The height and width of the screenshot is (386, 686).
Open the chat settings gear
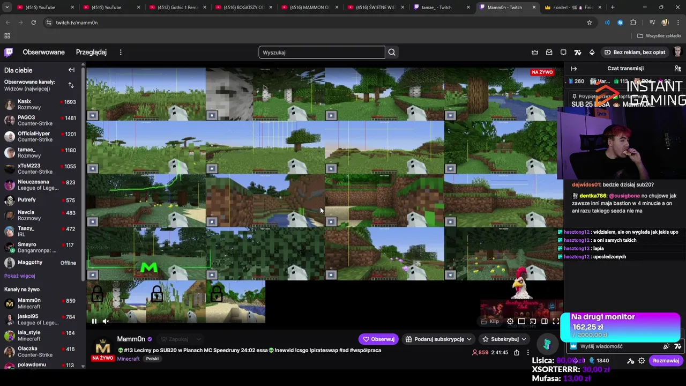click(642, 361)
